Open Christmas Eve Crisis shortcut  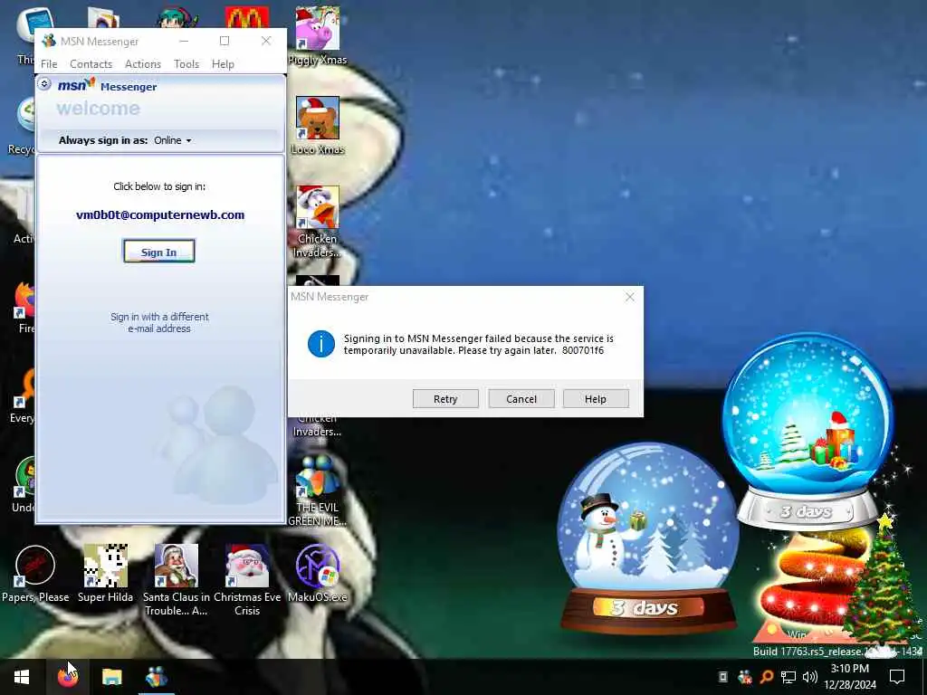pos(247,579)
